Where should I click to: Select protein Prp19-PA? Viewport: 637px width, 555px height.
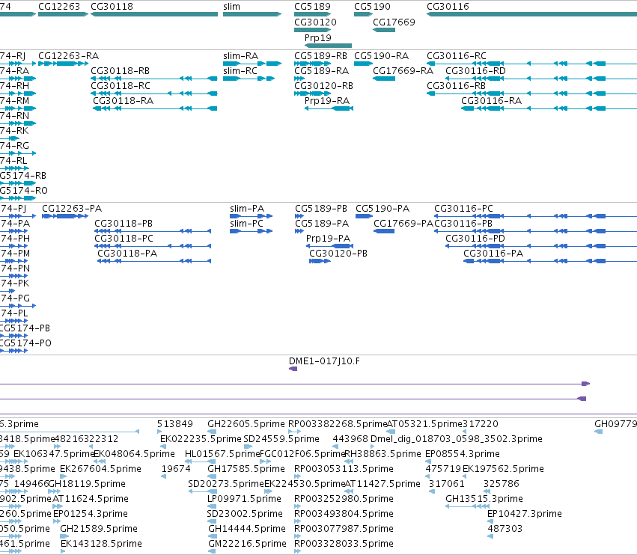[x=329, y=239]
